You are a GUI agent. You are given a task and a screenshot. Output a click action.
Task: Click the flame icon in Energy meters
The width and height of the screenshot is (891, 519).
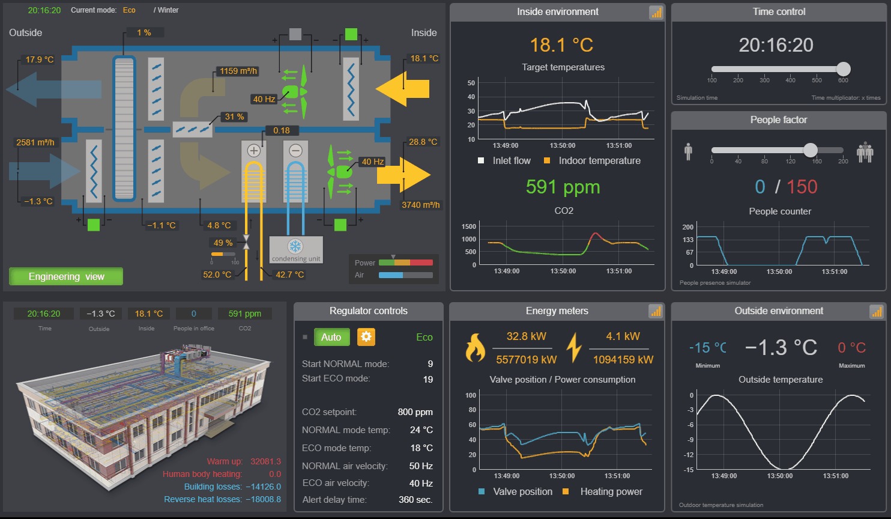476,347
